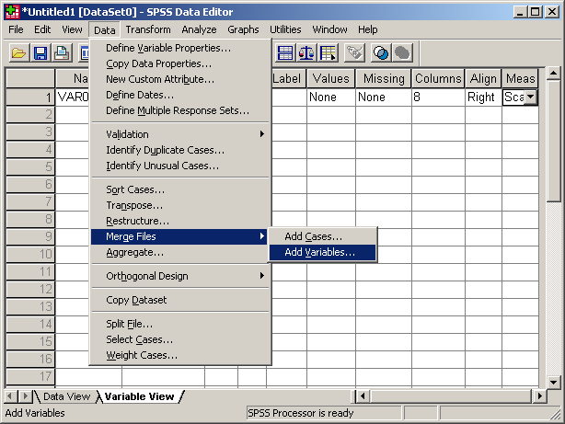Select row header number 1
Image resolution: width=565 pixels, height=424 pixels.
30,97
